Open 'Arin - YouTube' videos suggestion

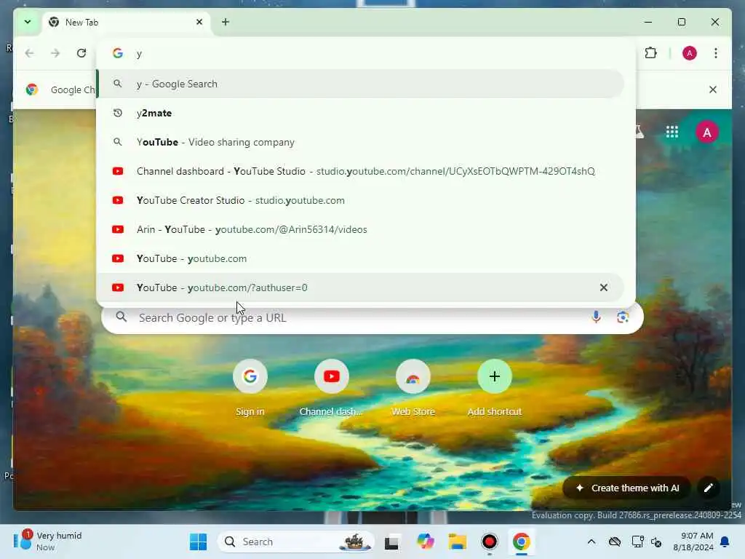360,229
